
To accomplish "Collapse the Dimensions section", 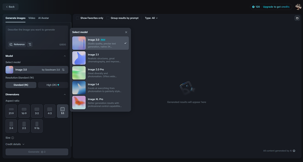I will [65, 95].
